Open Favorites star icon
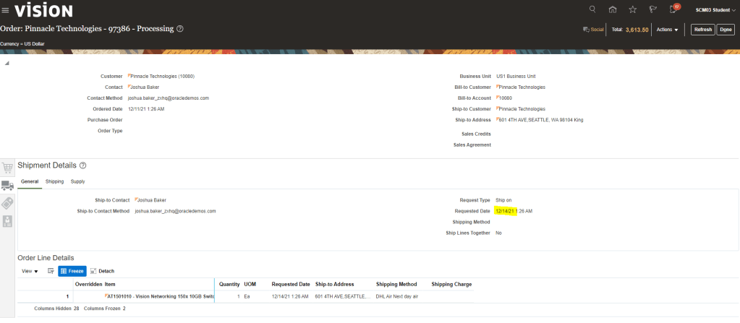The height and width of the screenshot is (323, 740). (x=633, y=9)
